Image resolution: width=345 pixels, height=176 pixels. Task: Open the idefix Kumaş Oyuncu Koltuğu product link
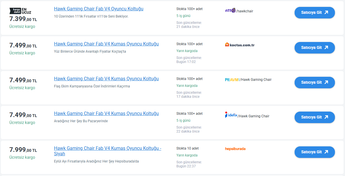106,114
